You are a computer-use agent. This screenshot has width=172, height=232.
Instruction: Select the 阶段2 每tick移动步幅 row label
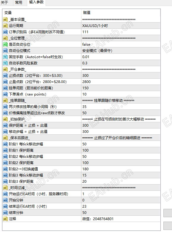coord(26,157)
